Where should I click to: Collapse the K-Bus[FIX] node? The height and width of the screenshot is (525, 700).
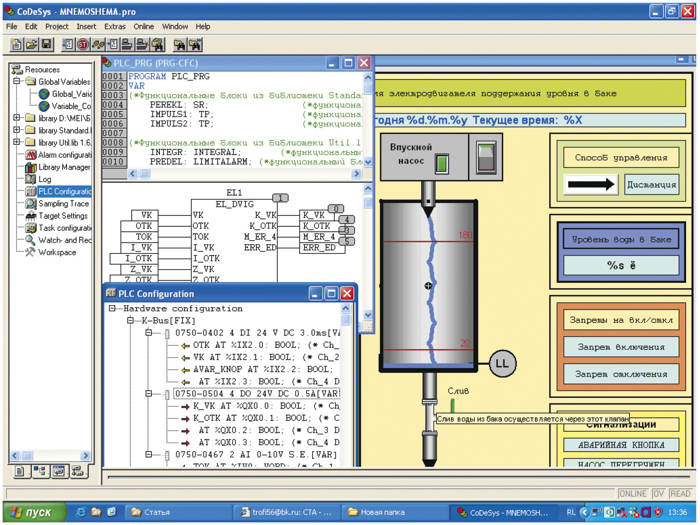click(x=130, y=321)
